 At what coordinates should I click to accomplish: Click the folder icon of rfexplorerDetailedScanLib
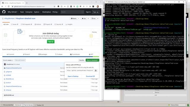coord(5,68)
